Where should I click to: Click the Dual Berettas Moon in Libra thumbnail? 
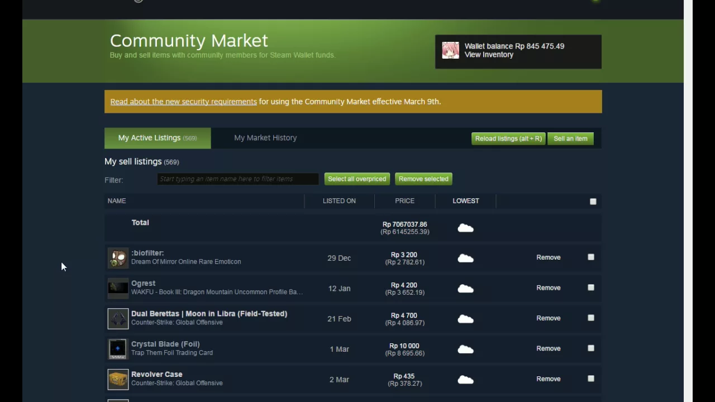(x=118, y=319)
